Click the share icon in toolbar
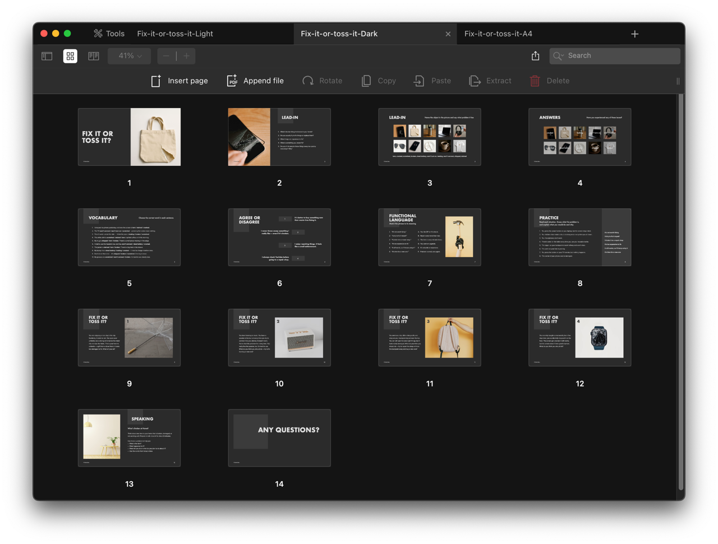The width and height of the screenshot is (718, 544). point(535,55)
